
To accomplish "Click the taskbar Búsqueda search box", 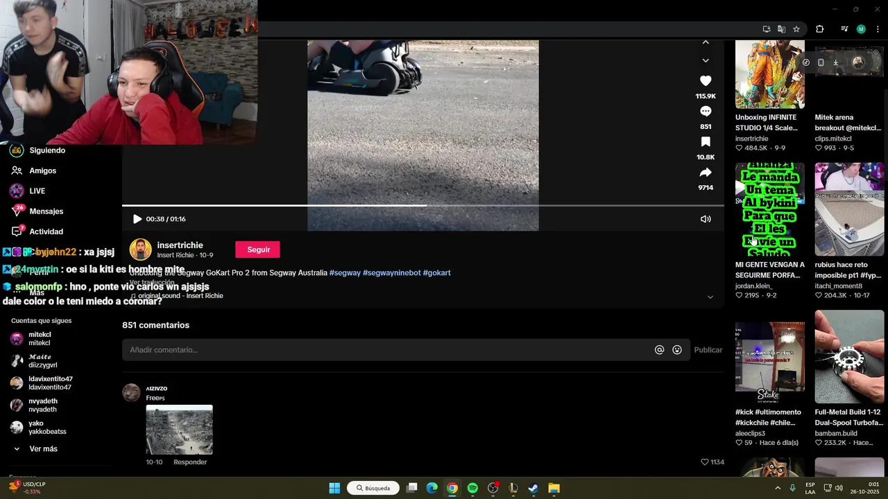I will [373, 488].
